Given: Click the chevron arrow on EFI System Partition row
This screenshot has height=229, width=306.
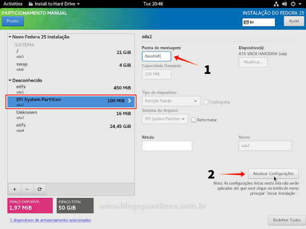Looking at the screenshot, I should 130,101.
